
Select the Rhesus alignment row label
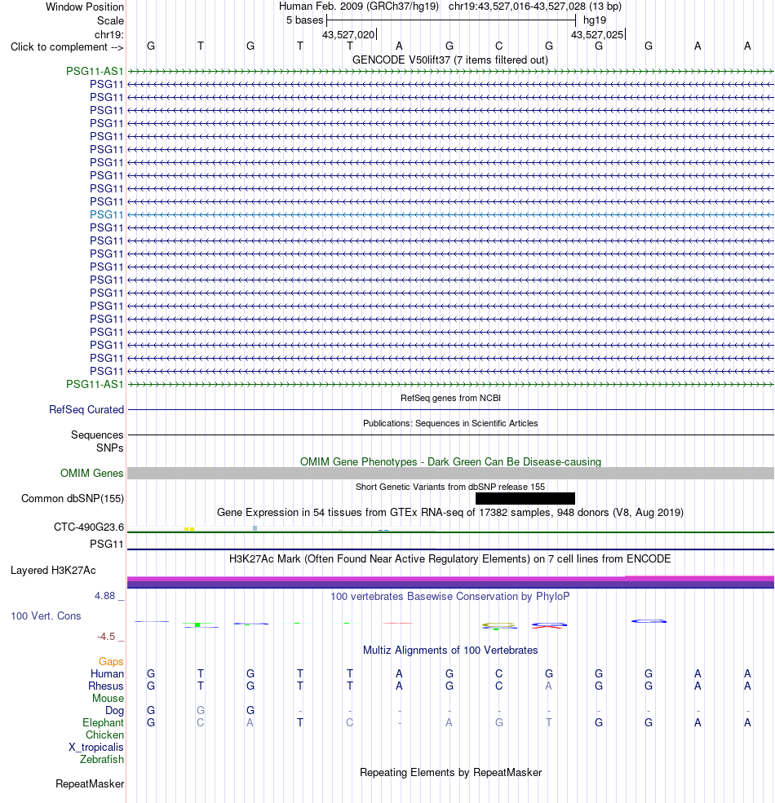click(x=105, y=686)
